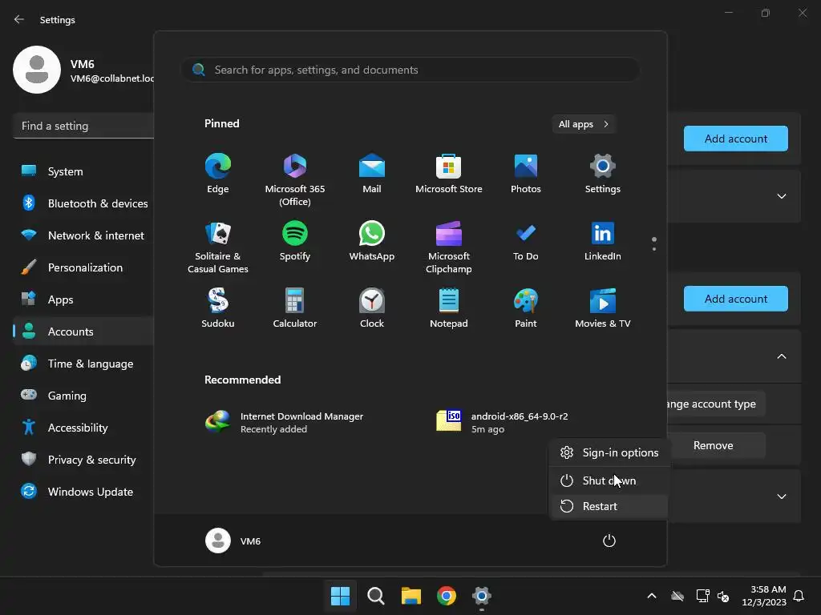This screenshot has width=821, height=615.
Task: Show hidden system tray icons
Action: tap(652, 596)
